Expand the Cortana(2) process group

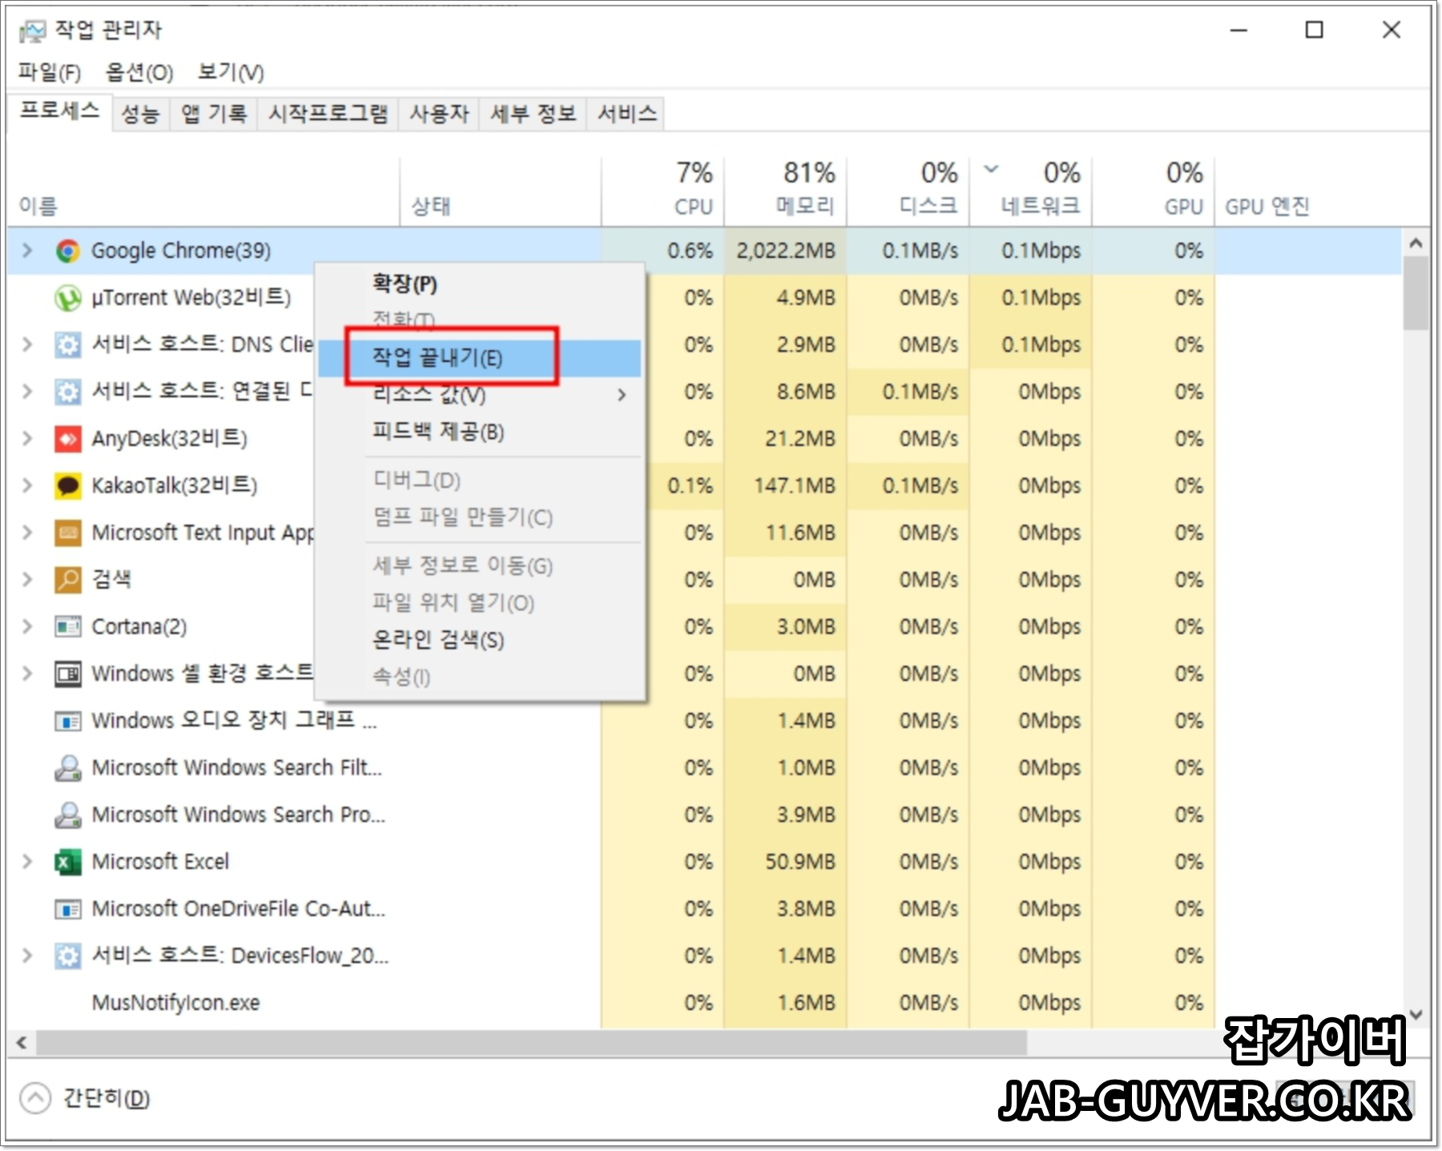tap(27, 627)
